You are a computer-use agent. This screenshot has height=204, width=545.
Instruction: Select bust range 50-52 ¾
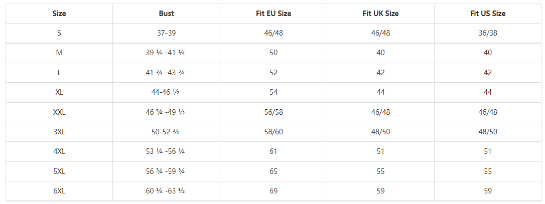click(166, 132)
